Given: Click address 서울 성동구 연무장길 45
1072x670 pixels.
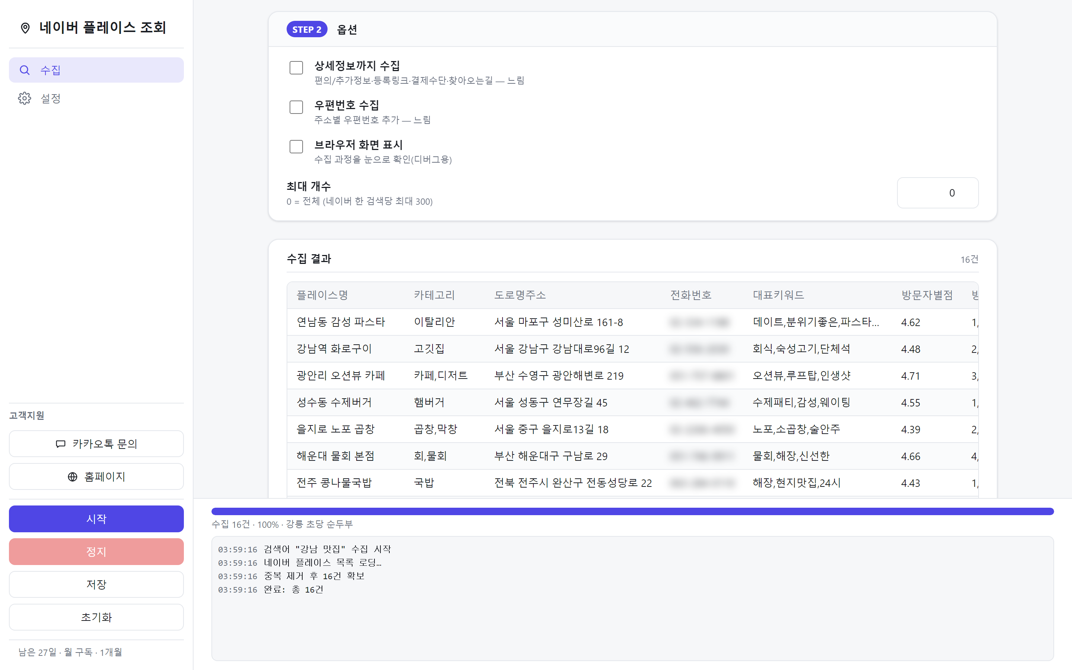Looking at the screenshot, I should (x=551, y=402).
